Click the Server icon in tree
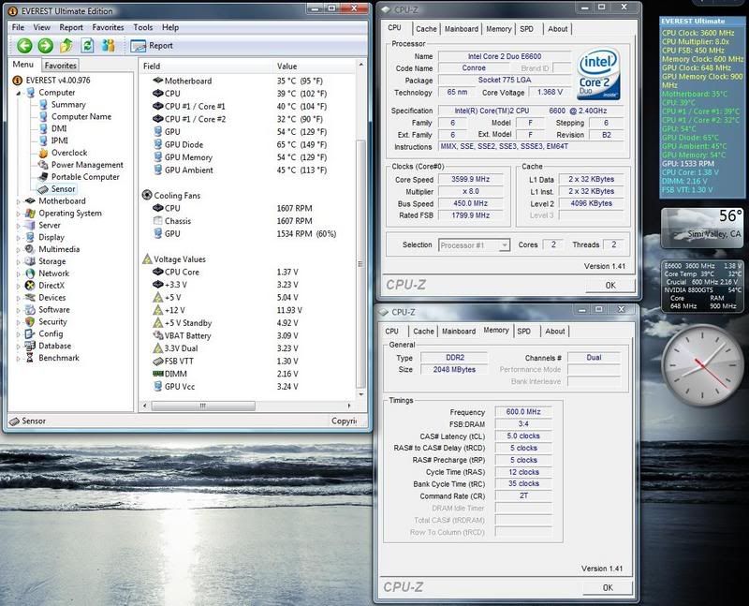This screenshot has width=749, height=606. coord(31,225)
